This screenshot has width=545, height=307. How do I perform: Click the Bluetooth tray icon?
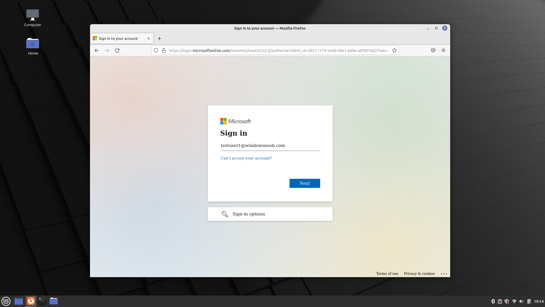(493, 301)
